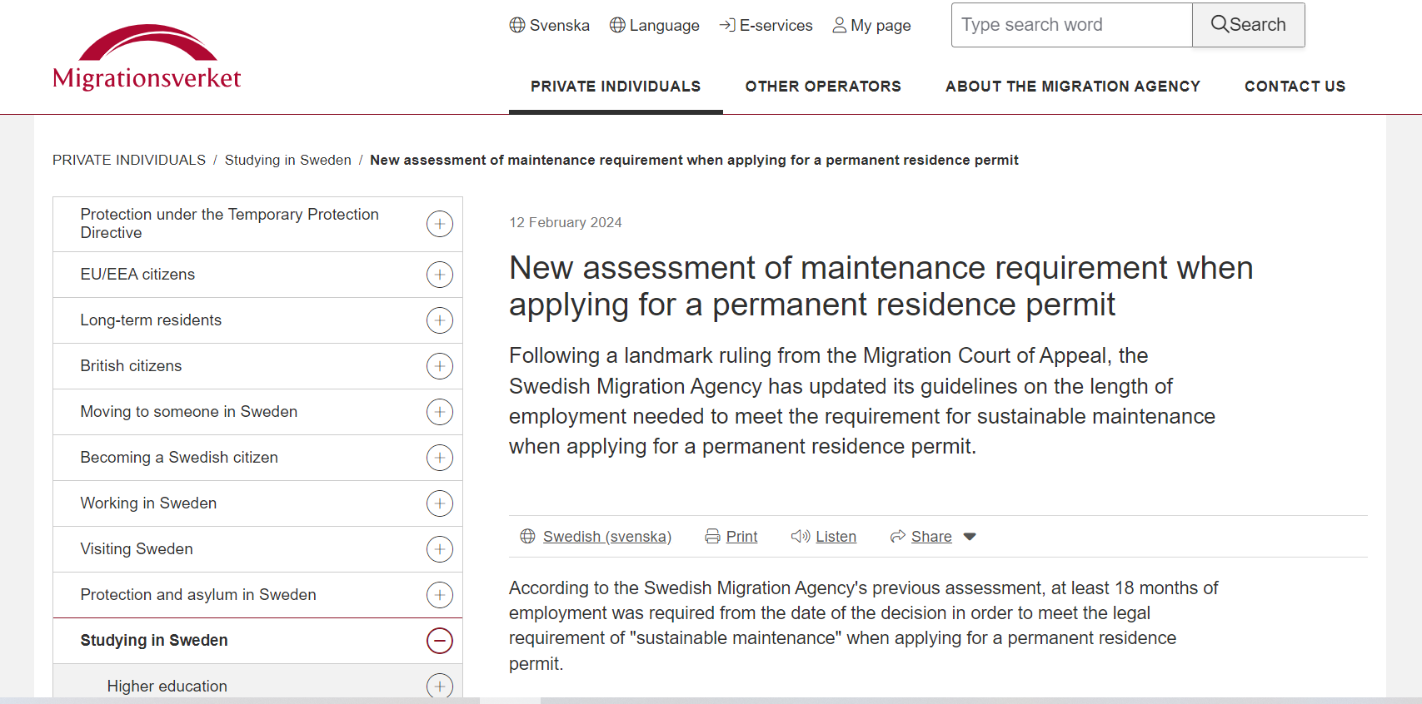
Task: Click the My page person icon
Action: 840,25
